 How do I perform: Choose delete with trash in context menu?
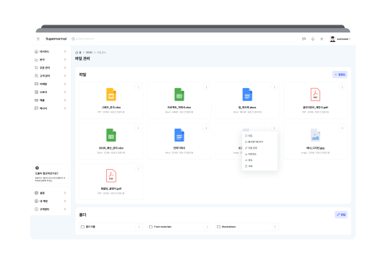260,166
